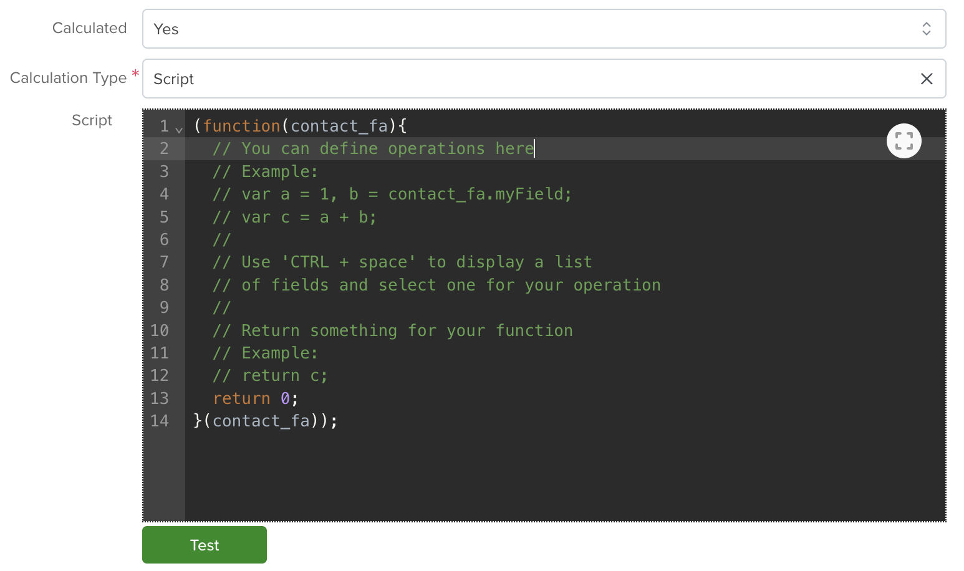Click line '// You can define operations here'

pyautogui.click(x=373, y=148)
